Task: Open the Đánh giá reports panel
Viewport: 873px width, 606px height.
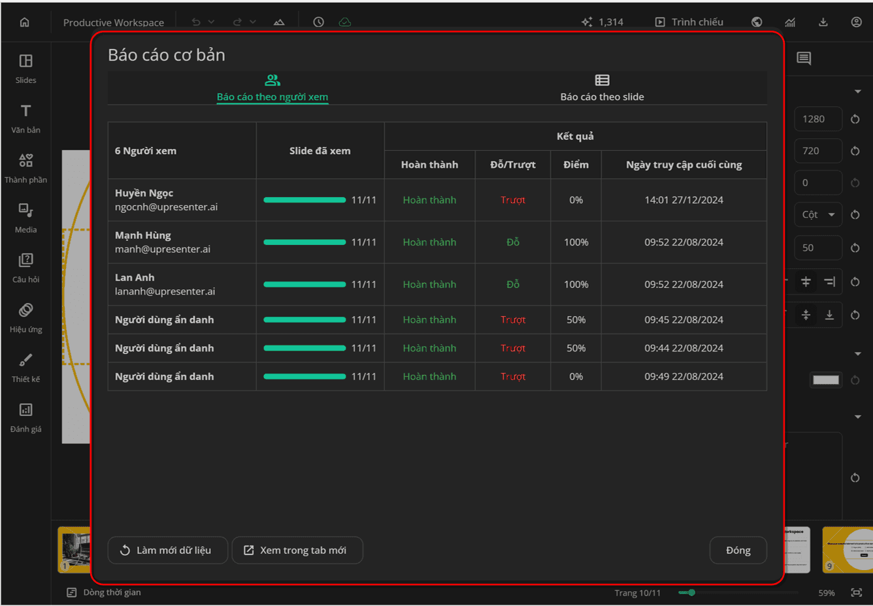Action: tap(25, 417)
